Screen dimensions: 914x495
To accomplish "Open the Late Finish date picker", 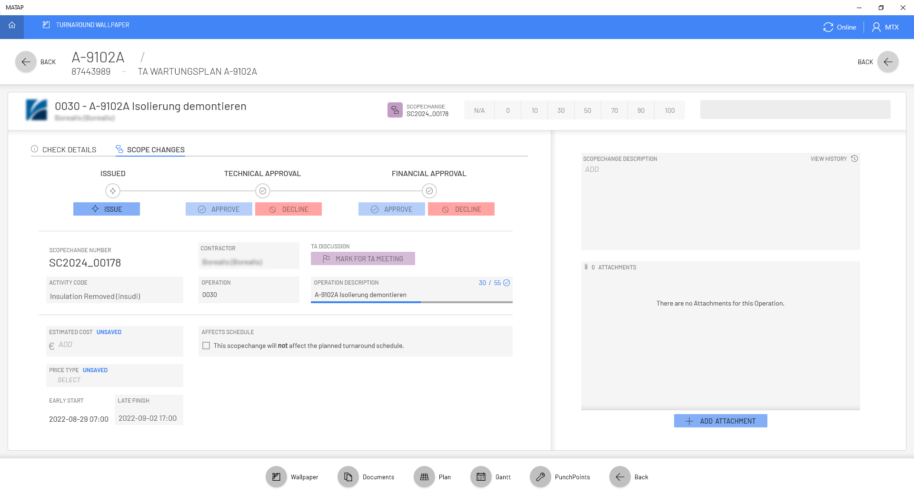I will pyautogui.click(x=148, y=418).
